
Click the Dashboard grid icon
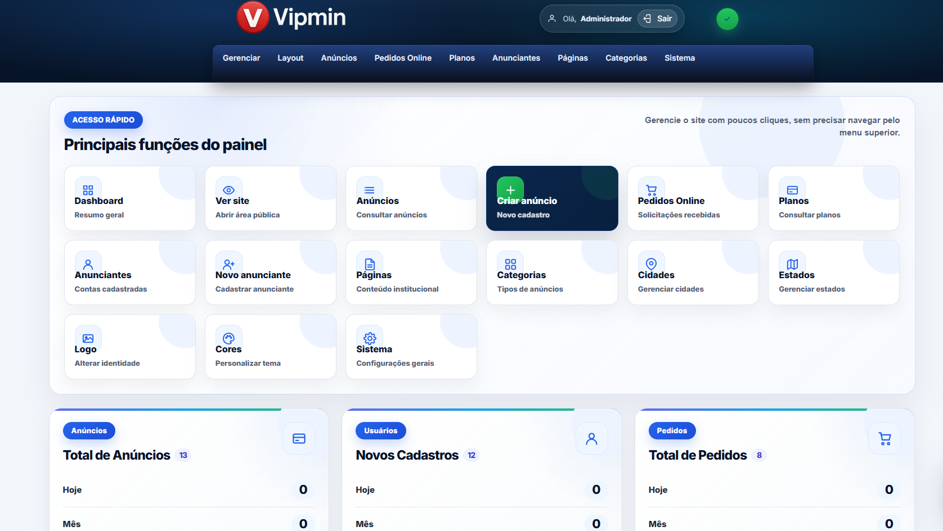point(88,190)
